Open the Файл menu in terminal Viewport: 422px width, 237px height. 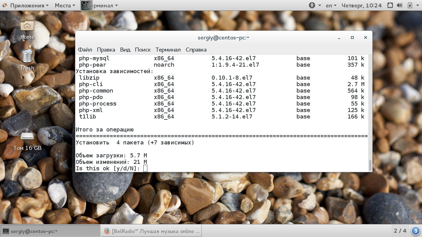click(85, 50)
